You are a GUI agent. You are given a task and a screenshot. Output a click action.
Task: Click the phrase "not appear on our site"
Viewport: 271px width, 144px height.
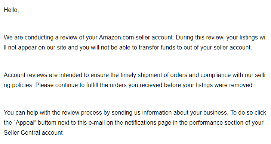37,48
